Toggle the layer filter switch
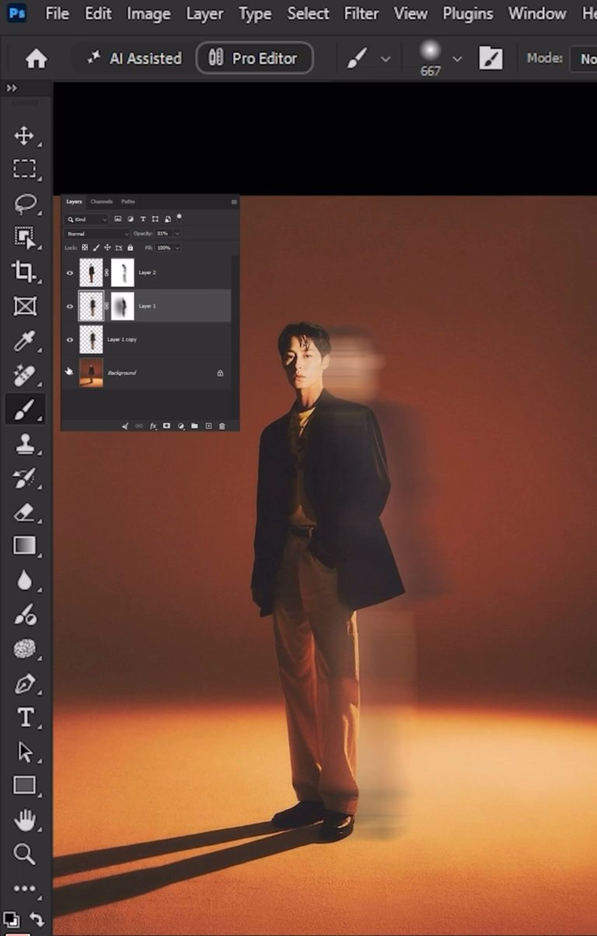 tap(179, 217)
